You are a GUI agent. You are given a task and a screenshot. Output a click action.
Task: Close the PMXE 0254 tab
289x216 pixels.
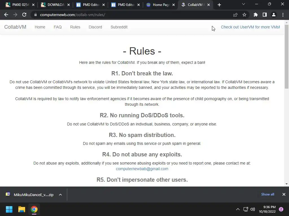click(33, 5)
